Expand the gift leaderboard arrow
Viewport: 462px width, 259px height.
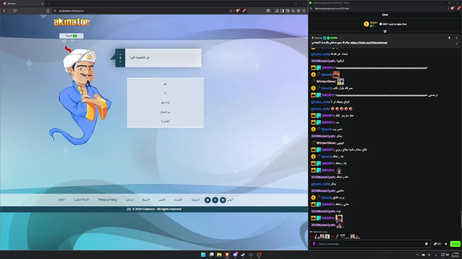point(385,31)
